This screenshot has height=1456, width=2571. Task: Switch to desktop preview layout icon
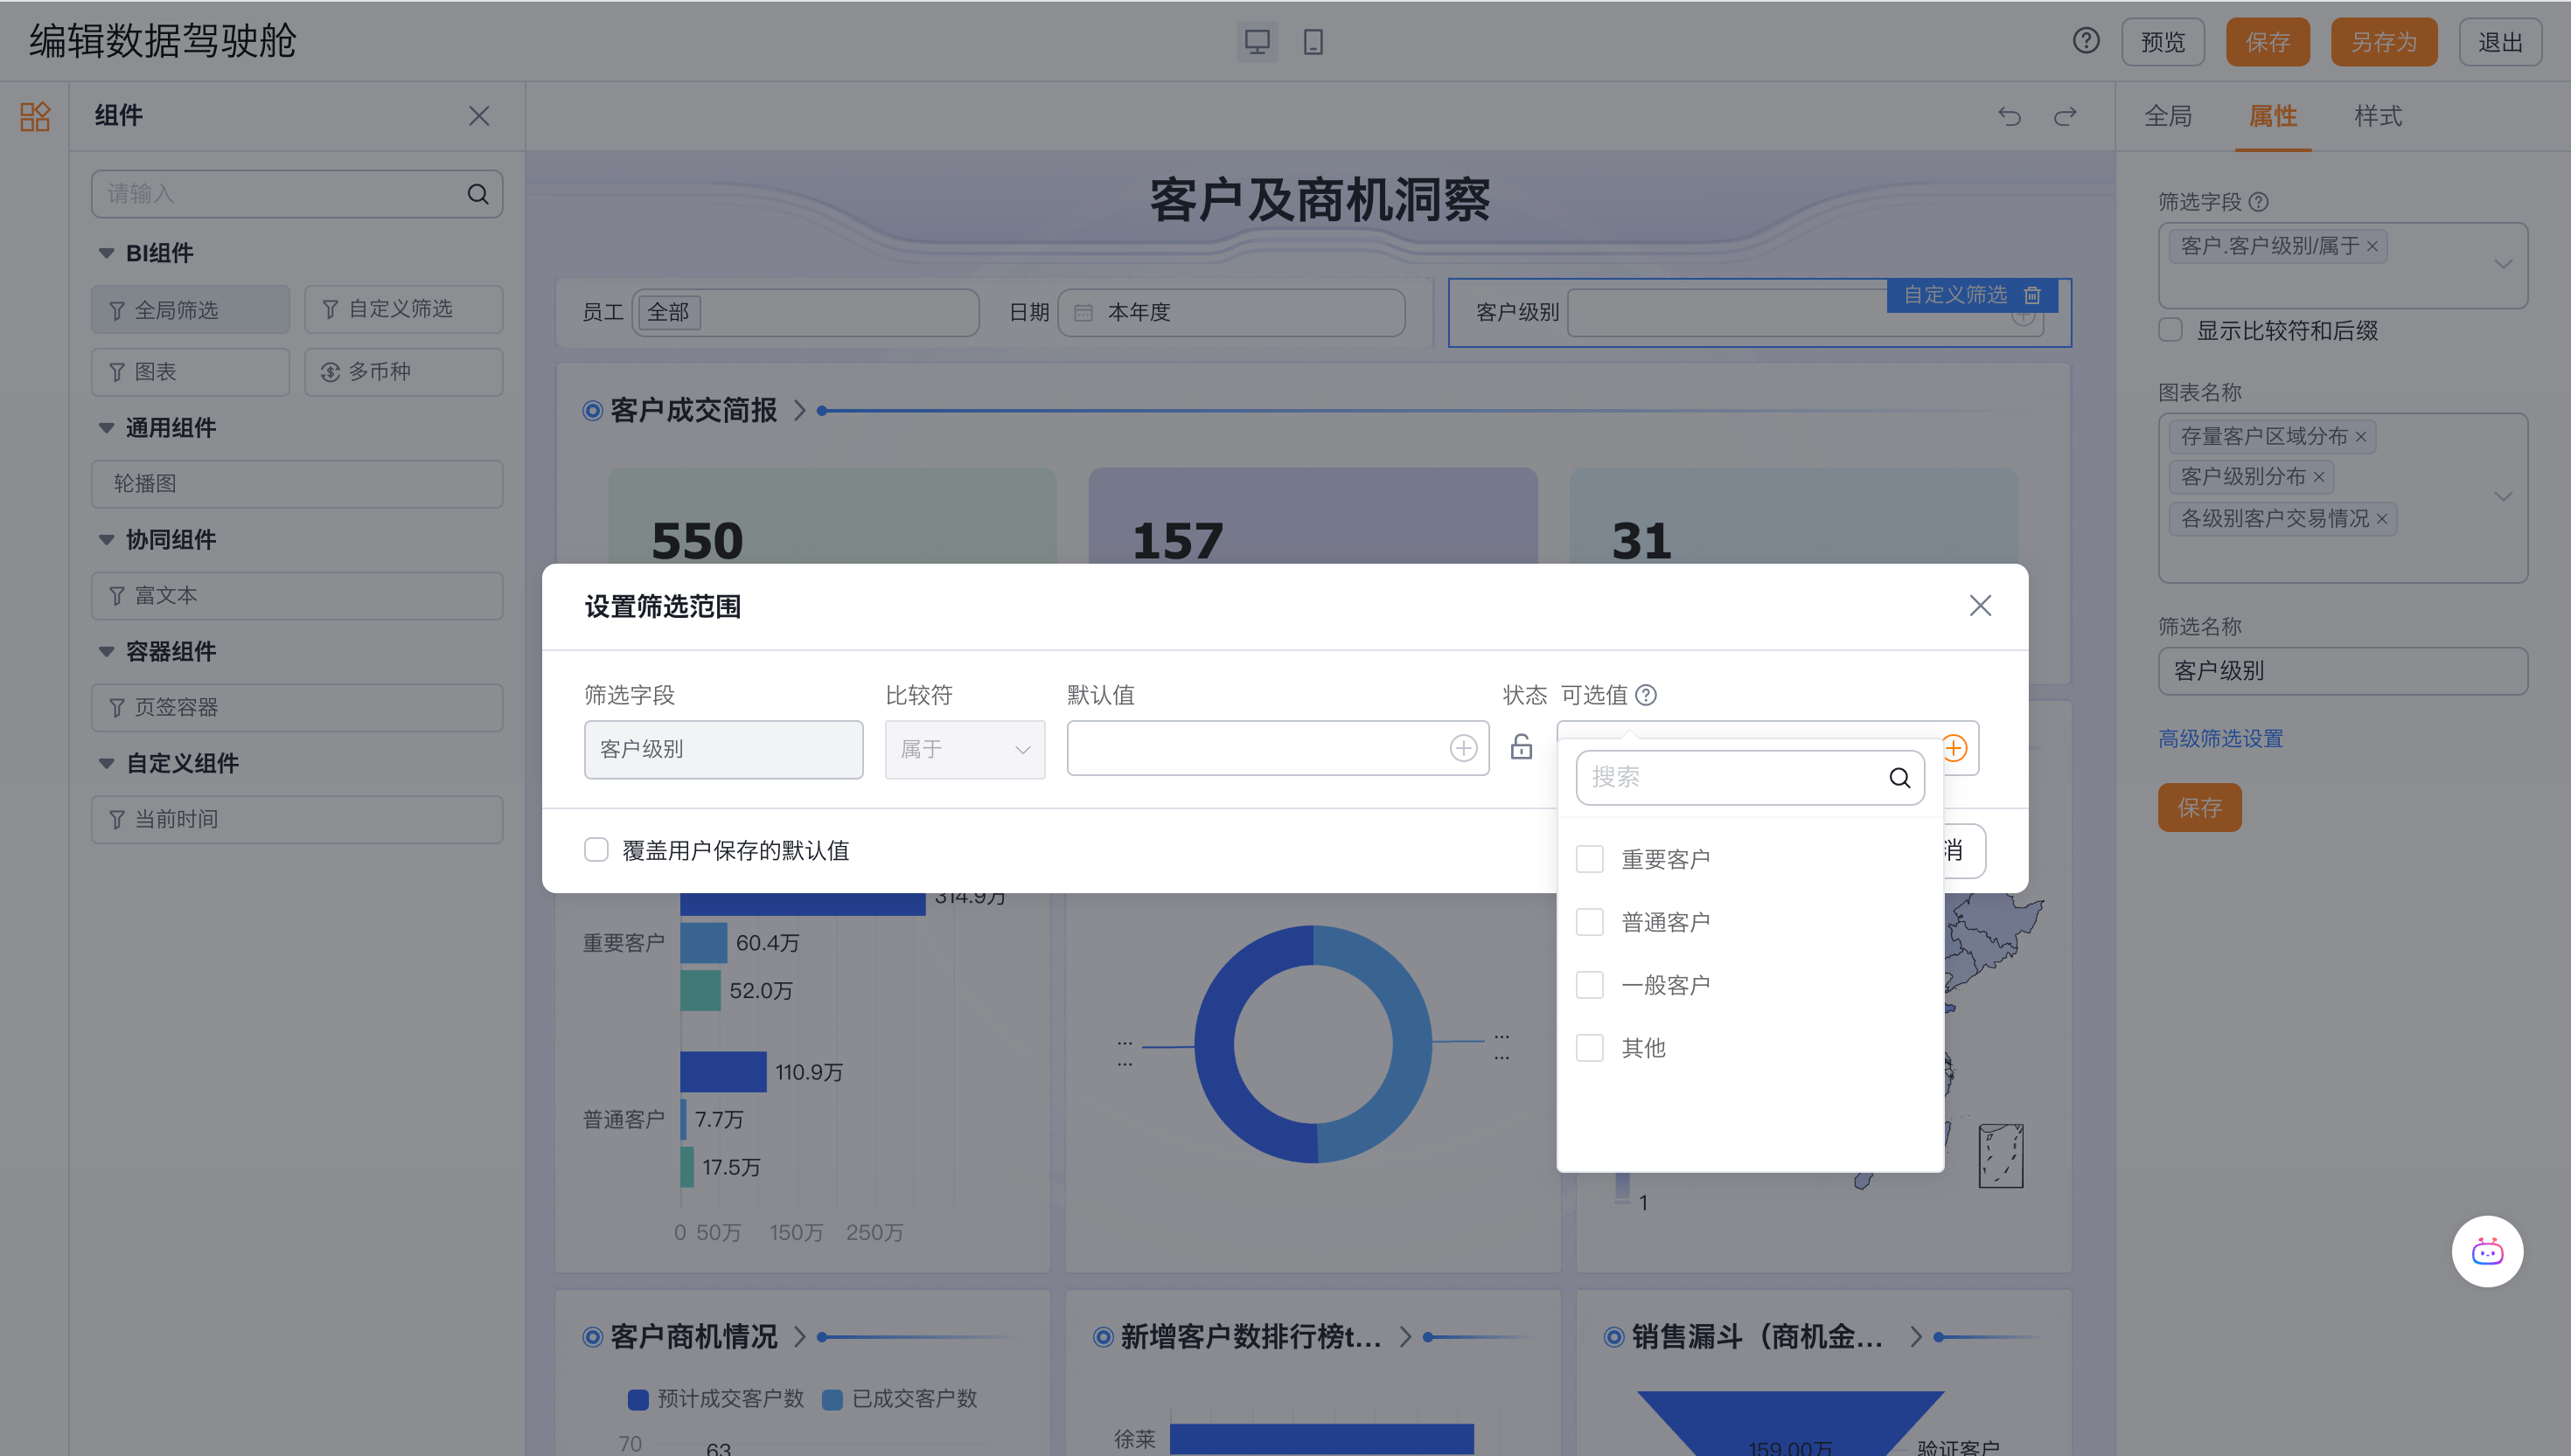click(x=1257, y=42)
